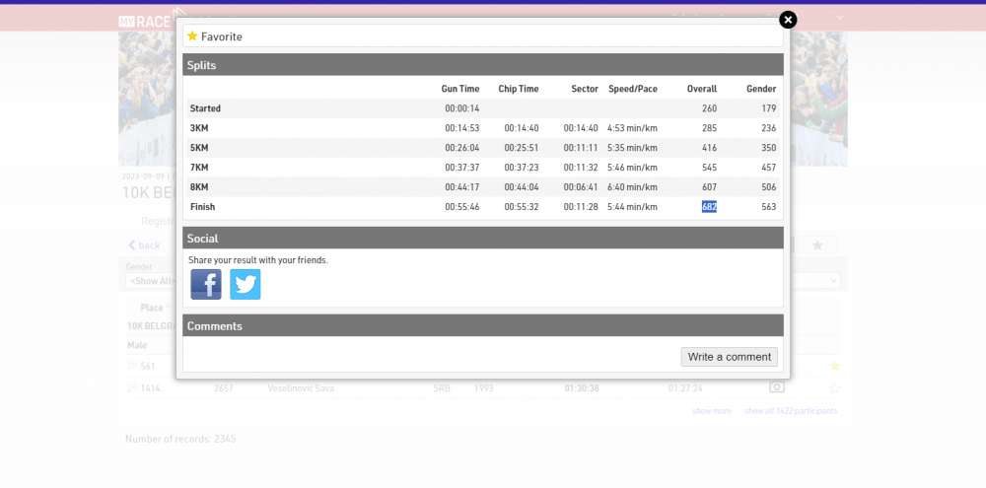Click 8KM sector time 00:06:41
The height and width of the screenshot is (488, 986).
(581, 186)
